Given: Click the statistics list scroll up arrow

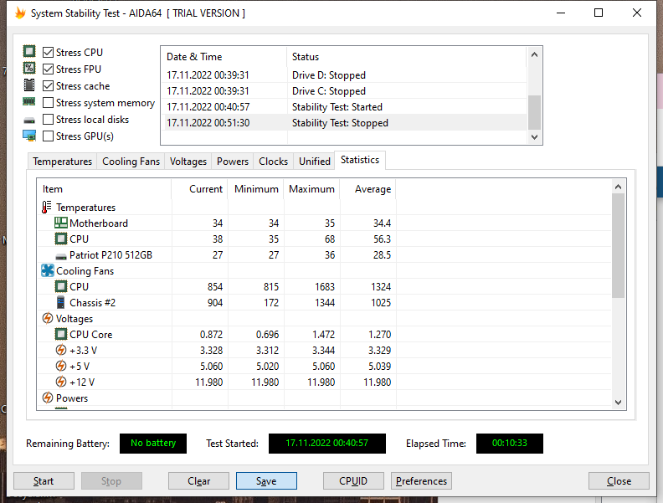Looking at the screenshot, I should pos(618,187).
